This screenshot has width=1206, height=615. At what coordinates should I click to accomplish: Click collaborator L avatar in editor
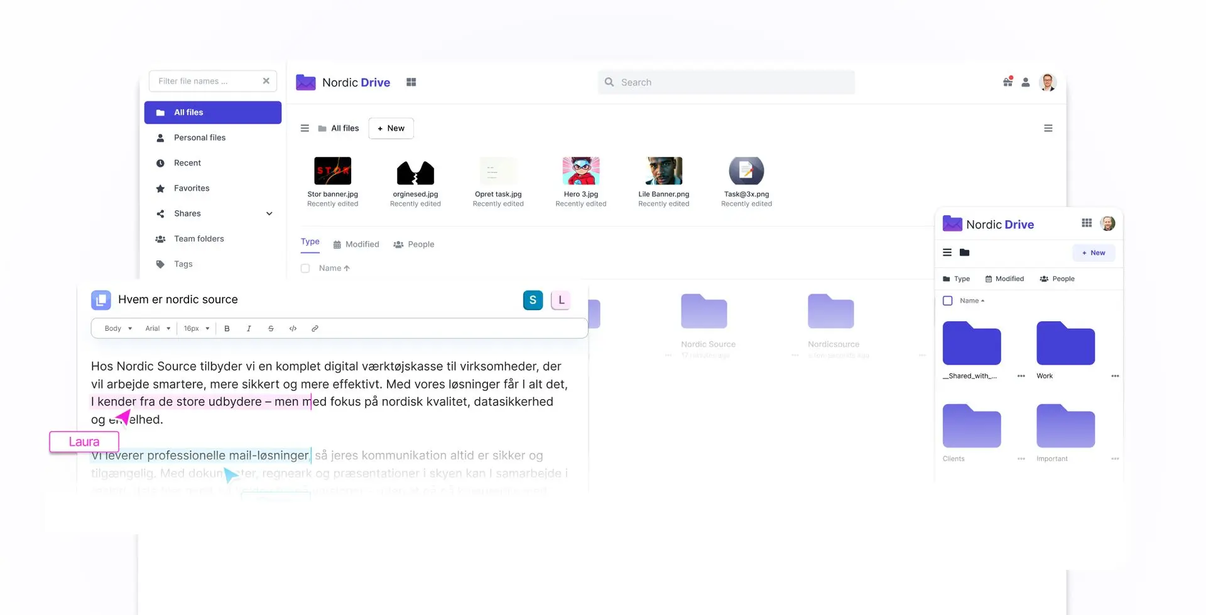(561, 300)
